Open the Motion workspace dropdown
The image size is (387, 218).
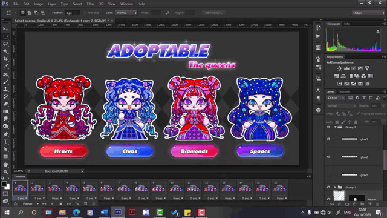[368, 13]
